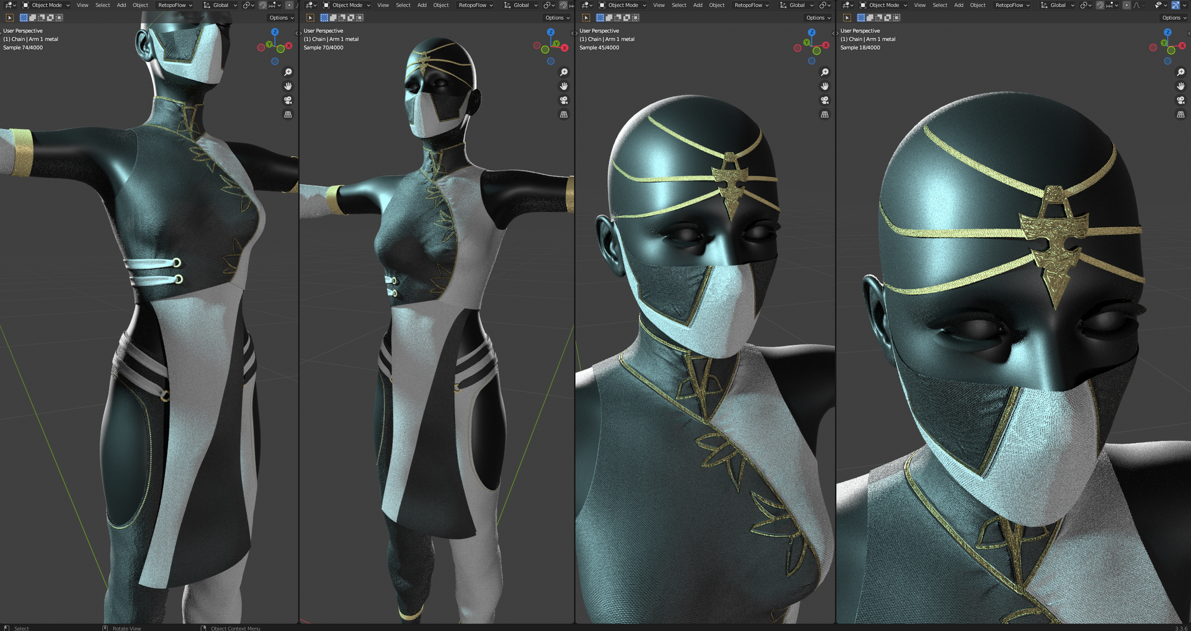Open editor type icon in third viewport header
This screenshot has width=1191, height=631.
click(587, 5)
